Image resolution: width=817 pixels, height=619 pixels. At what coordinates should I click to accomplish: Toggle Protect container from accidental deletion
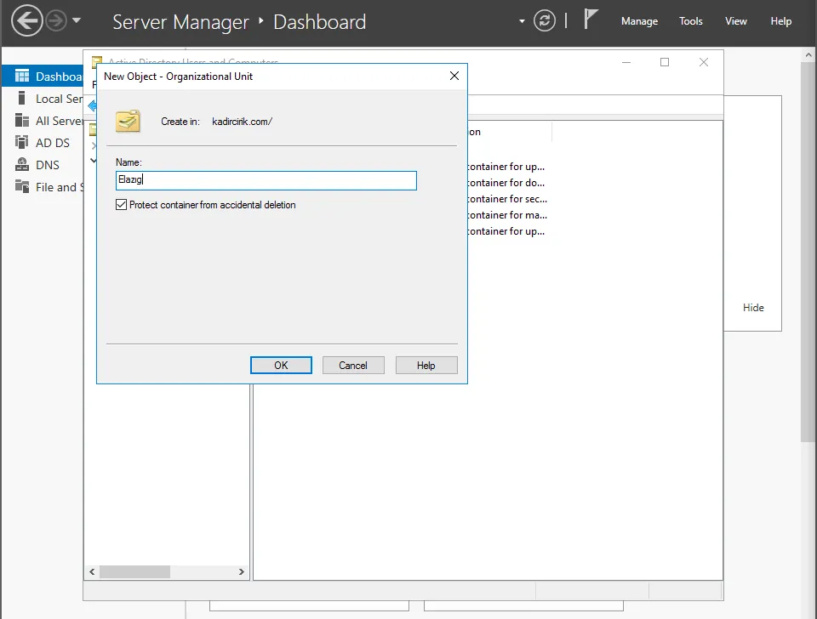point(122,205)
